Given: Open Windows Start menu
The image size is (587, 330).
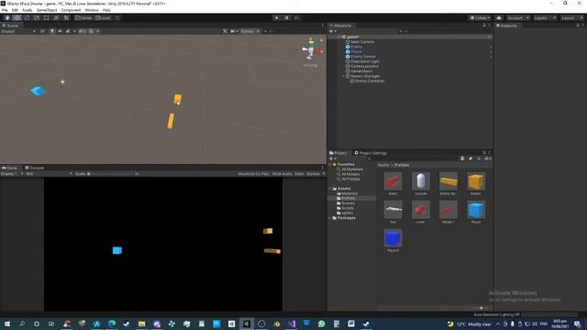Looking at the screenshot, I should pyautogui.click(x=7, y=324).
